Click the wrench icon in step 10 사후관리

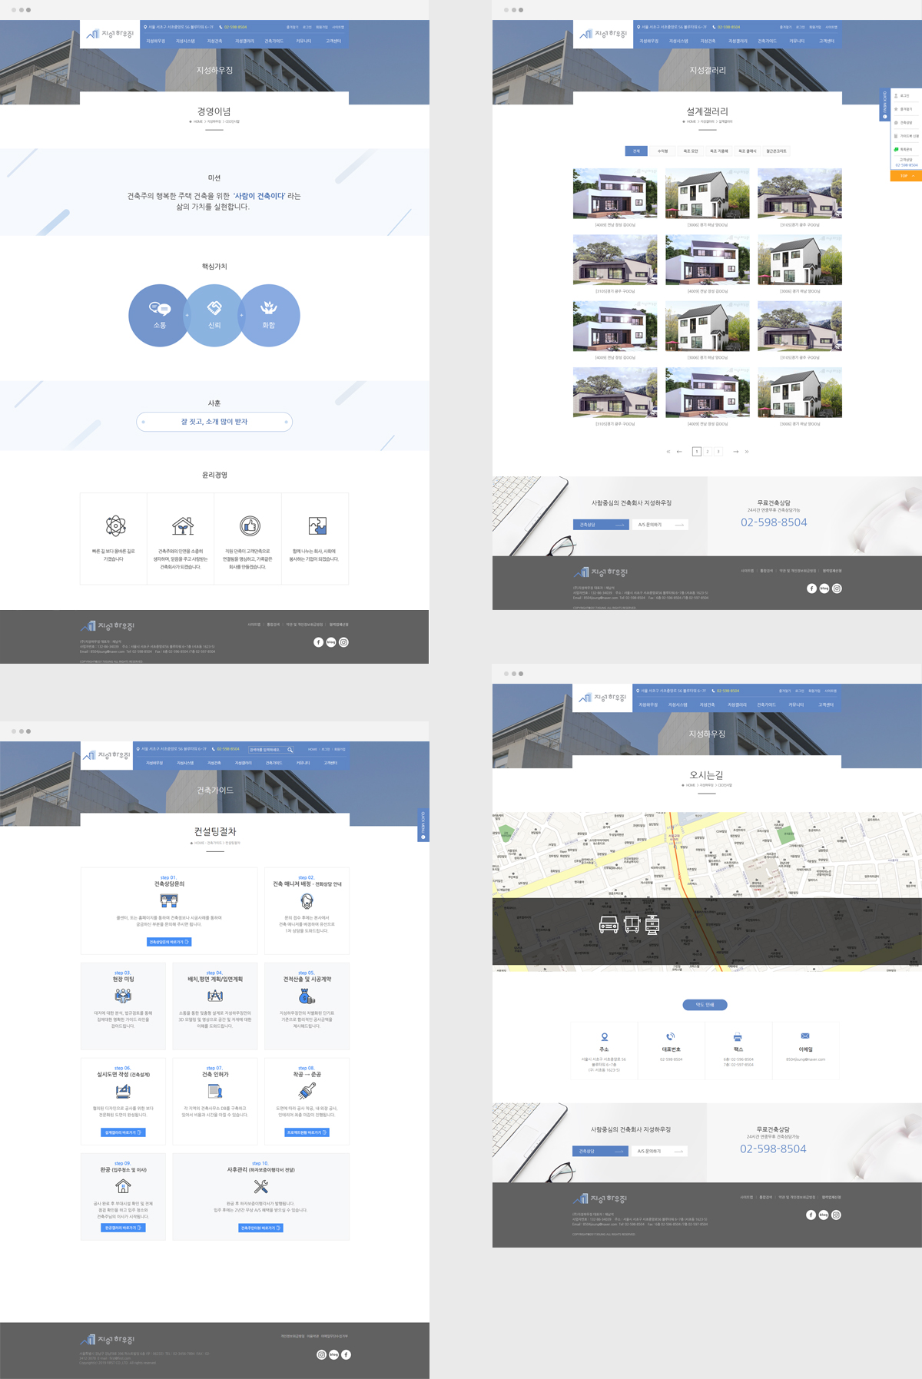[260, 1187]
